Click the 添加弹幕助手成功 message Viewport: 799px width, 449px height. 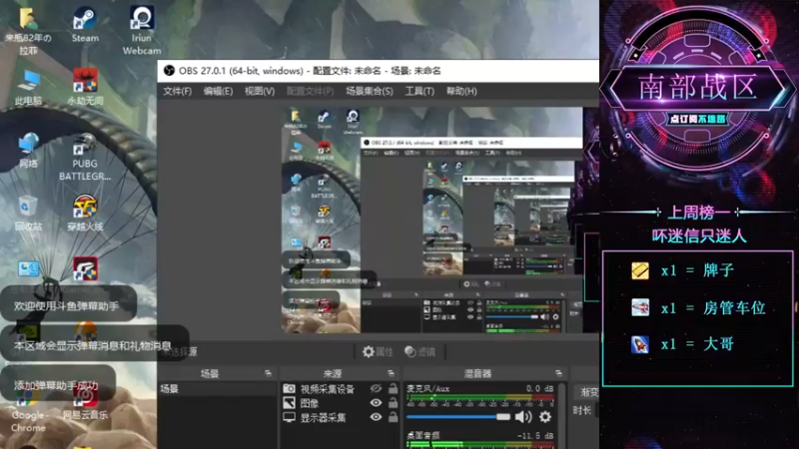[x=57, y=385]
